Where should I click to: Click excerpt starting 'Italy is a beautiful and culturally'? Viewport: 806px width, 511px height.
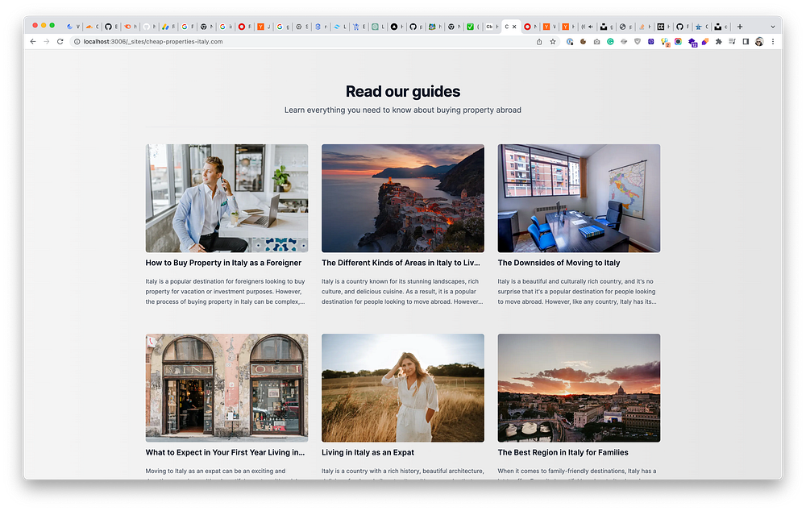pos(577,292)
